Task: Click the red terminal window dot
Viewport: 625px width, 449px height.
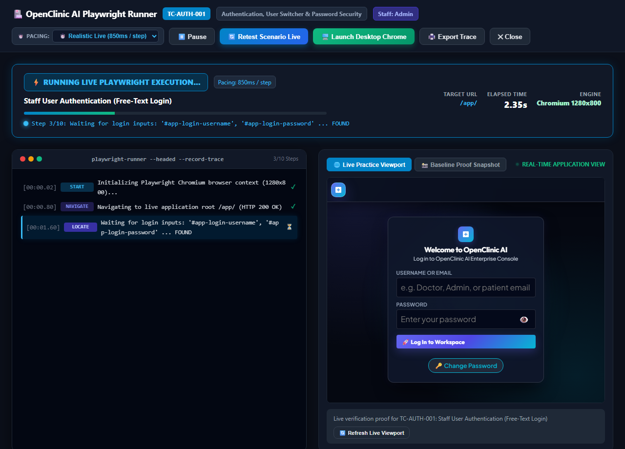Action: (22, 159)
